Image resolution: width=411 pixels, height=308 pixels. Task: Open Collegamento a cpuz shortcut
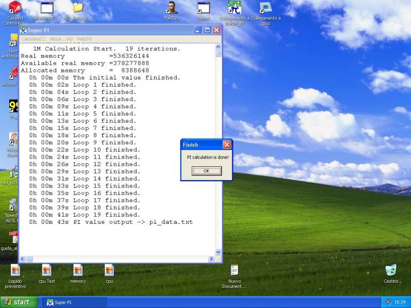(266, 7)
